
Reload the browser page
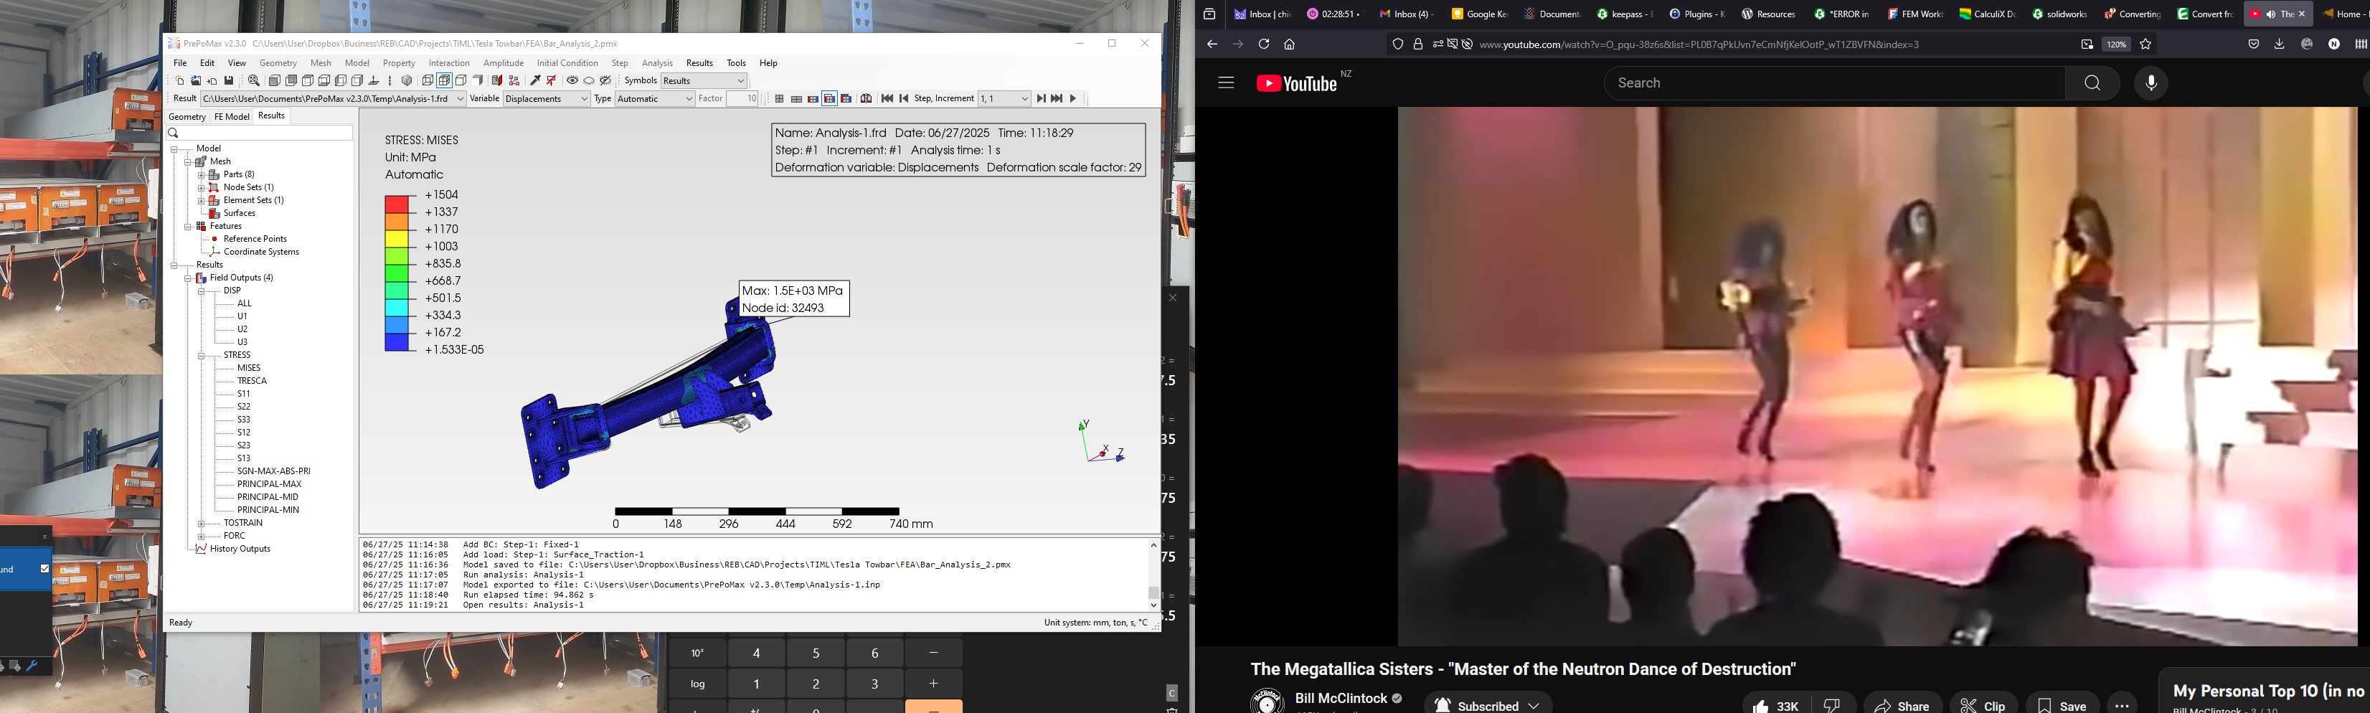click(1263, 44)
